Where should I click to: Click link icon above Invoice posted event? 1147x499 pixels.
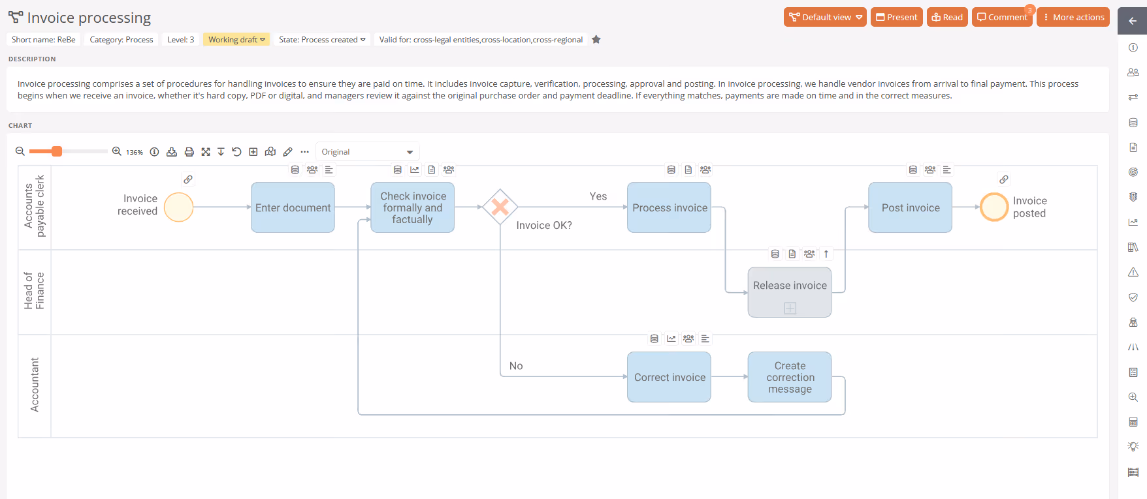tap(1004, 179)
